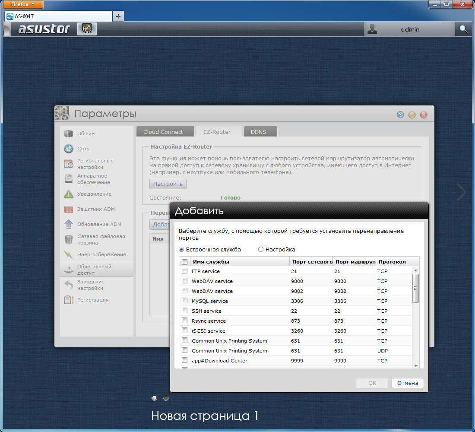The image size is (475, 432).
Task: Click the partially hidden Добавить button
Action: click(x=160, y=225)
